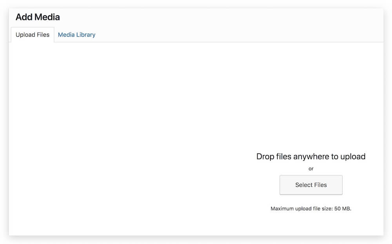The width and height of the screenshot is (392, 244).
Task: Click the Add Media dialog heading
Action: [x=38, y=17]
